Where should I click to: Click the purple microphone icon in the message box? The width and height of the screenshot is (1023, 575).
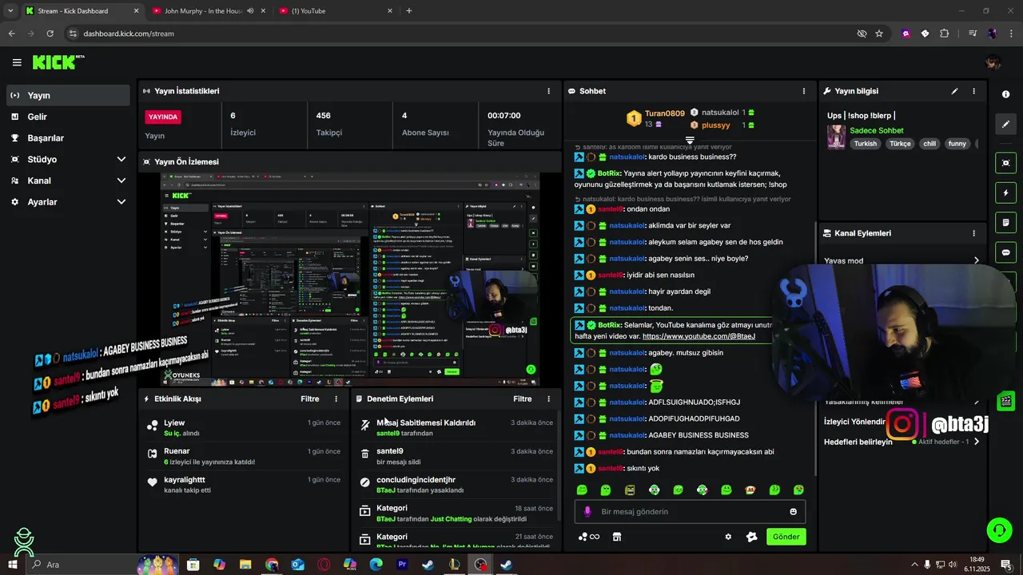[x=587, y=512]
